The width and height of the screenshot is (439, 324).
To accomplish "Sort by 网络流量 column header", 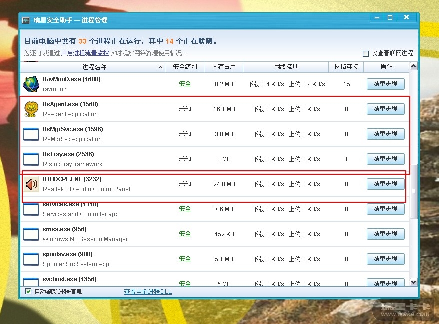I will click(286, 67).
